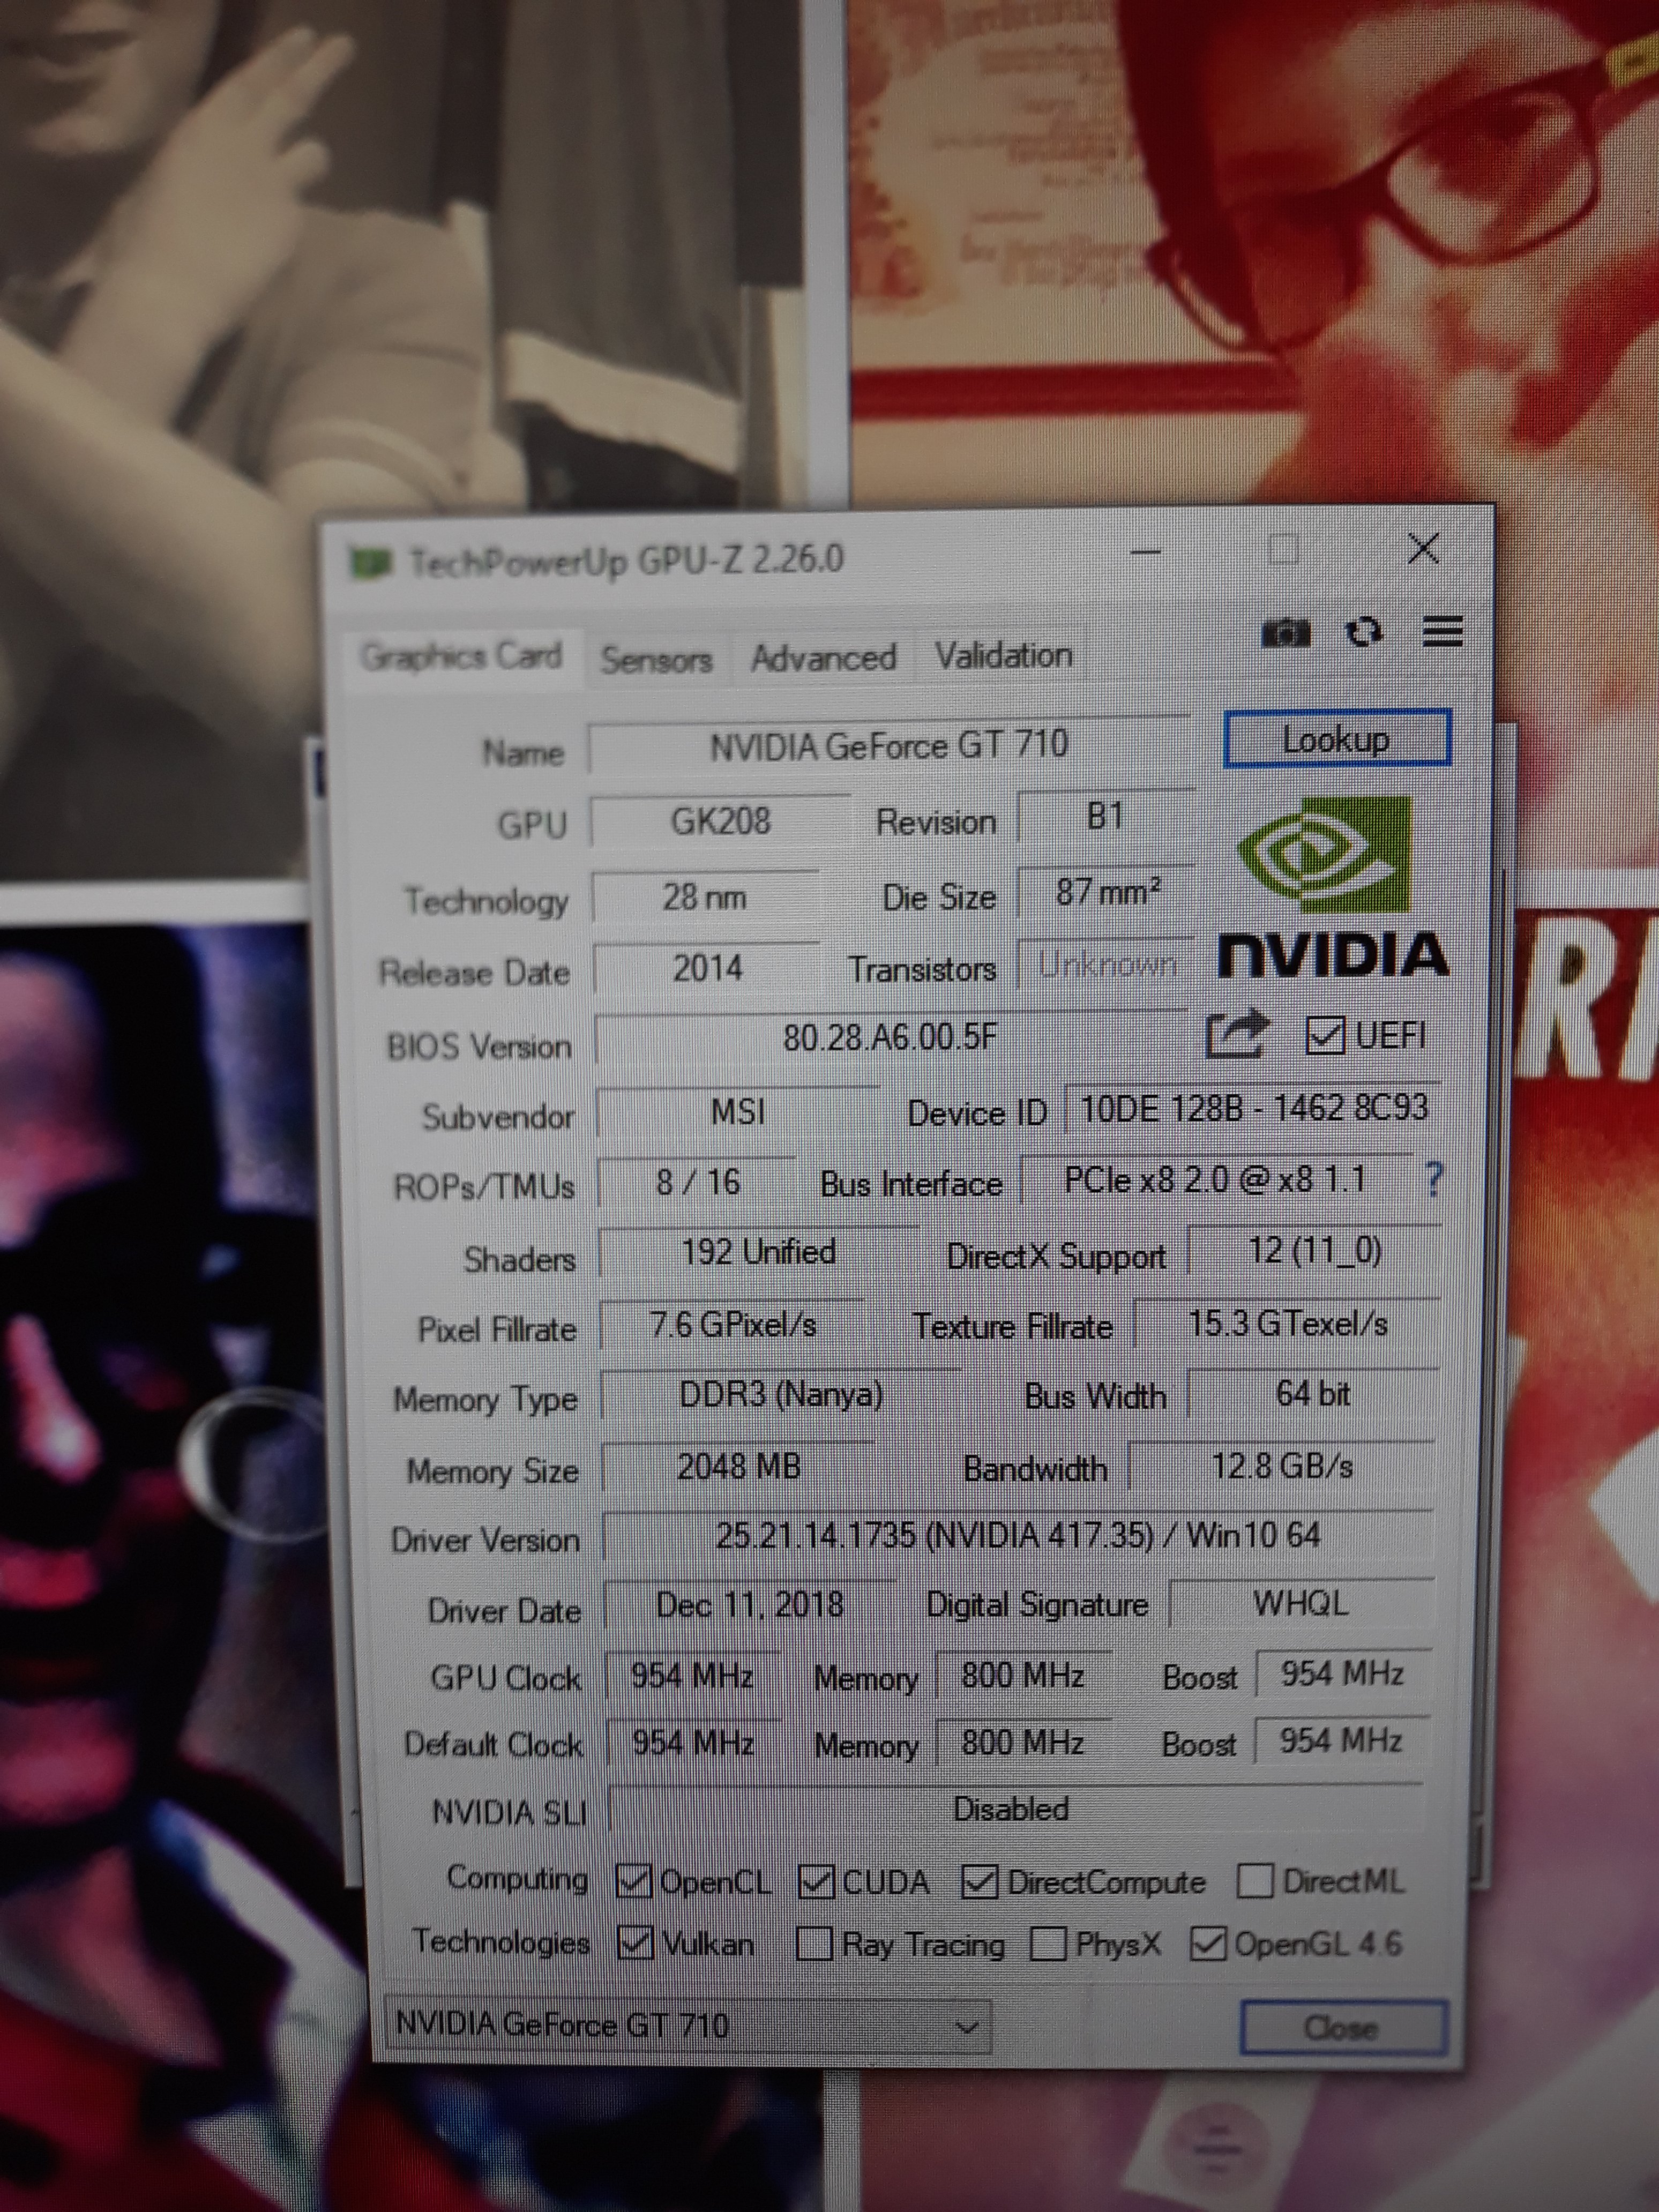
Task: Switch to the Validation tab
Action: click(1003, 656)
